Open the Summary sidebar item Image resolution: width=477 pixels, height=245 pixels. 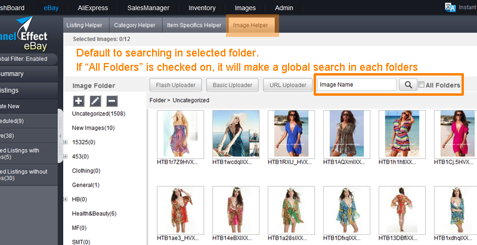[x=29, y=74]
